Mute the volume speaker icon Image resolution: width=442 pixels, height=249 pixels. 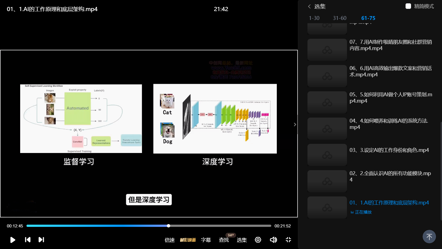(x=273, y=240)
